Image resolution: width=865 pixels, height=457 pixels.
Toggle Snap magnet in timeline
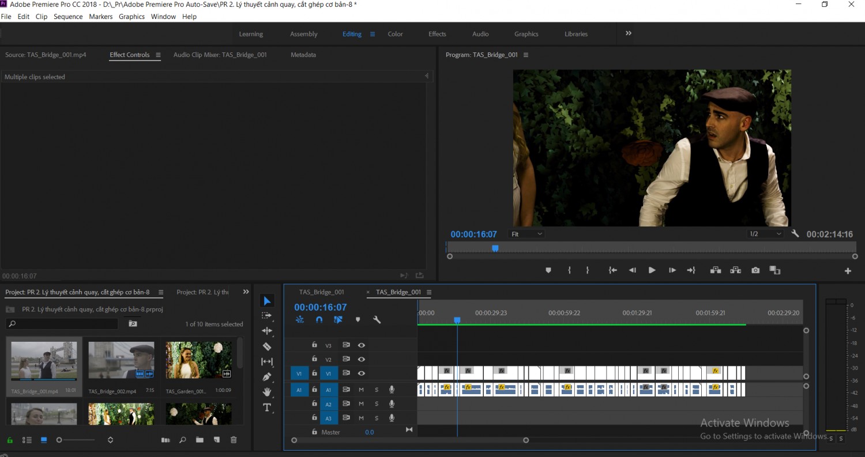(x=319, y=320)
